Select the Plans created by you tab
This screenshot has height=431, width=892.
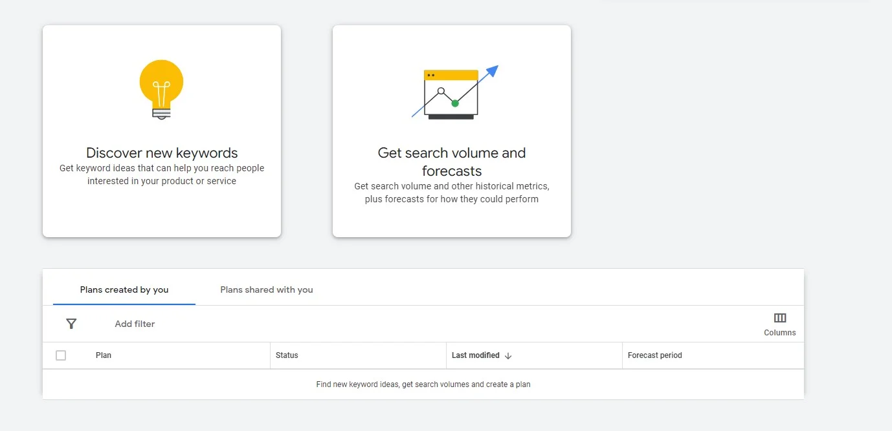click(x=123, y=289)
